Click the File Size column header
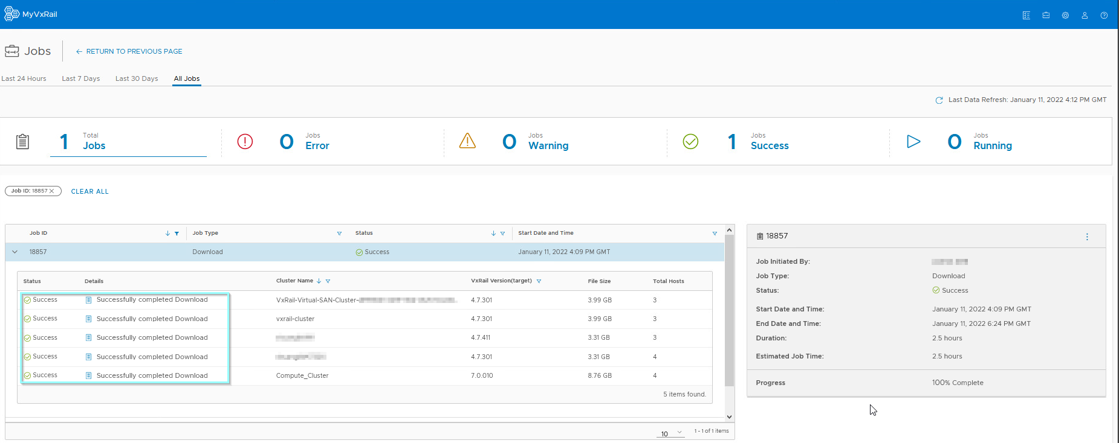This screenshot has height=443, width=1119. pos(599,281)
